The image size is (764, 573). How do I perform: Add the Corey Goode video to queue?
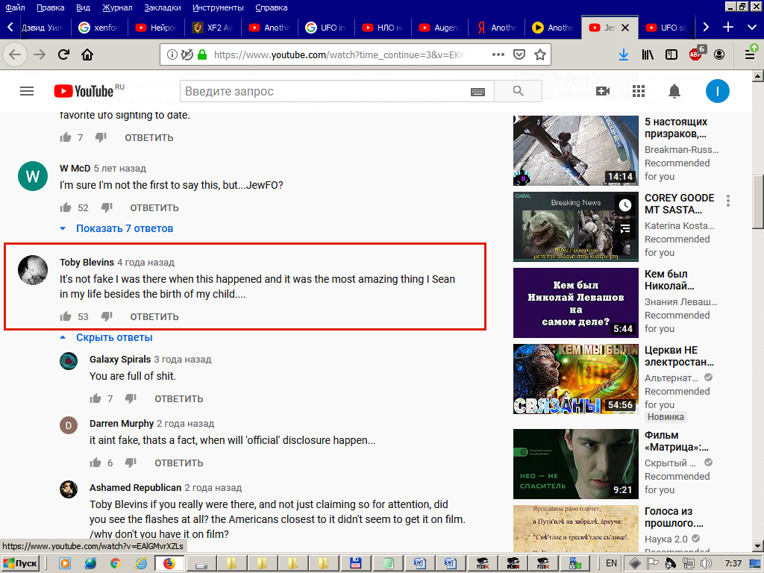point(625,228)
